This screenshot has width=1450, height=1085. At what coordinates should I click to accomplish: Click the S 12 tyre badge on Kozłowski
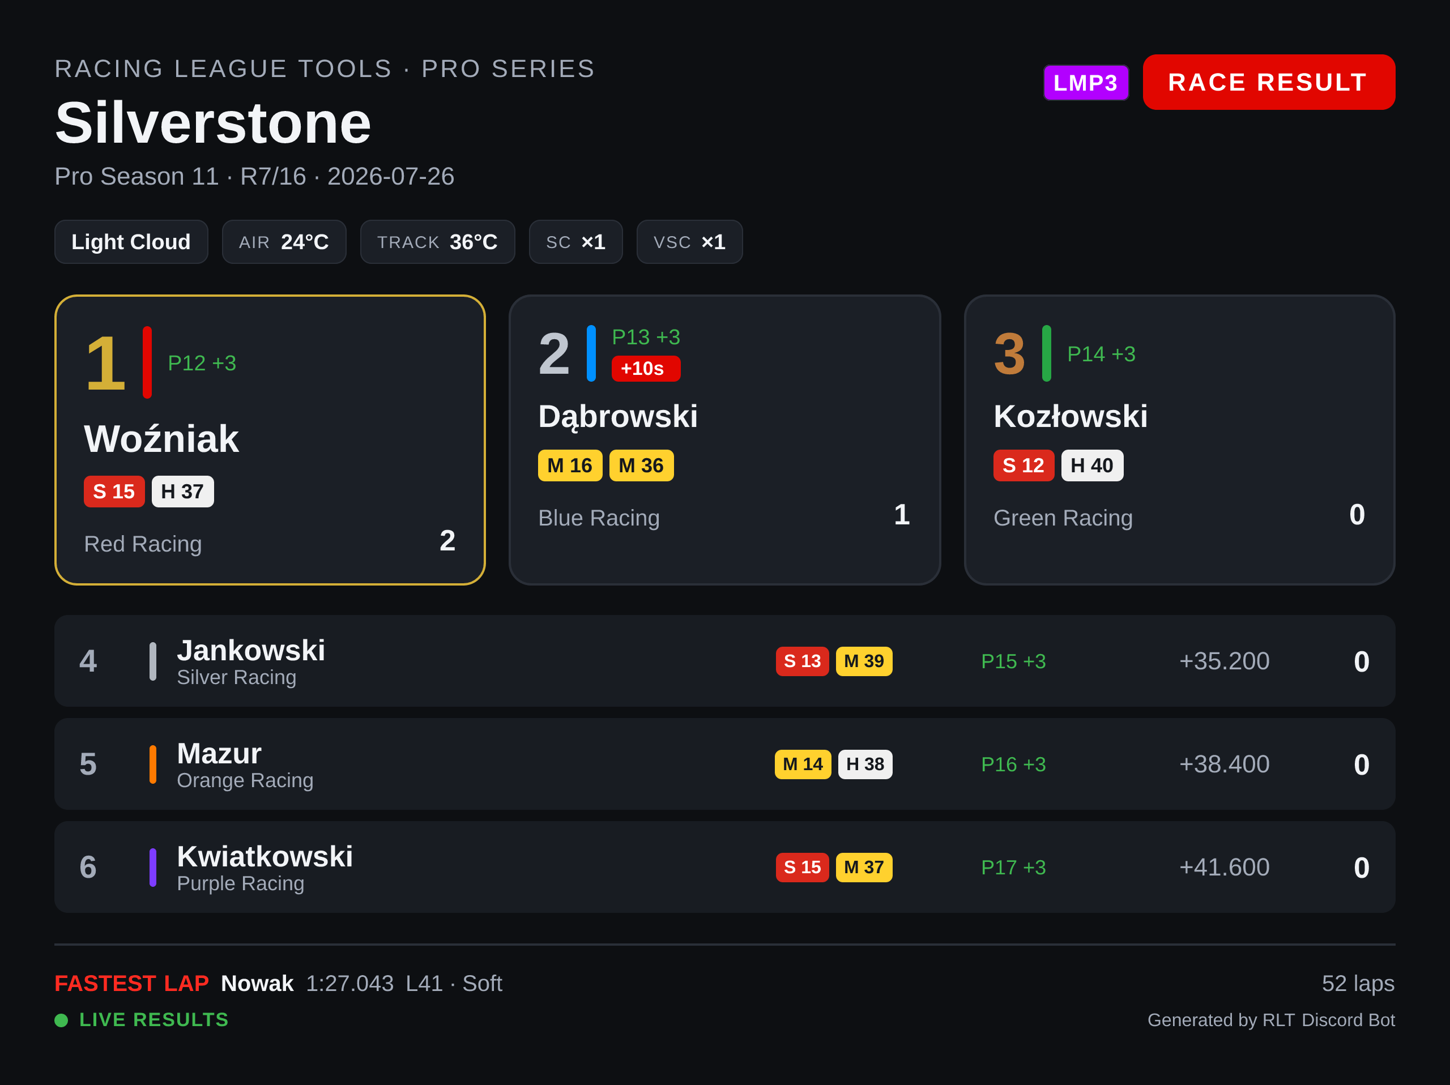click(1023, 465)
